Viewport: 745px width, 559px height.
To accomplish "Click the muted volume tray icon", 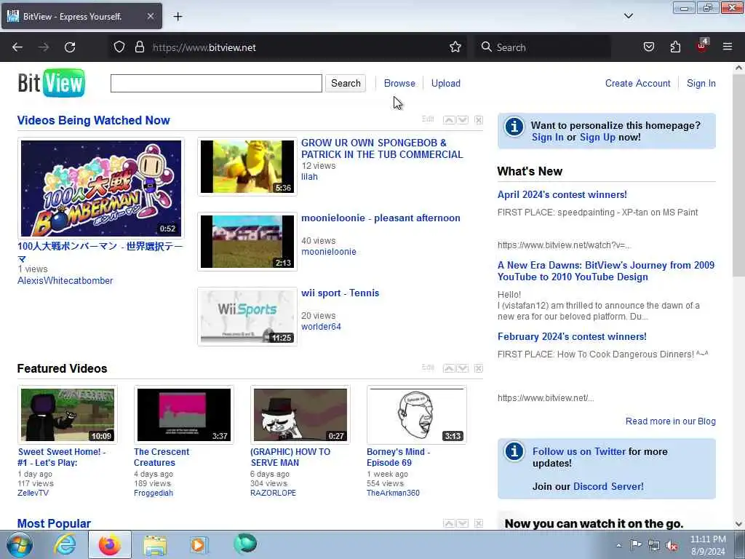I will [x=672, y=545].
